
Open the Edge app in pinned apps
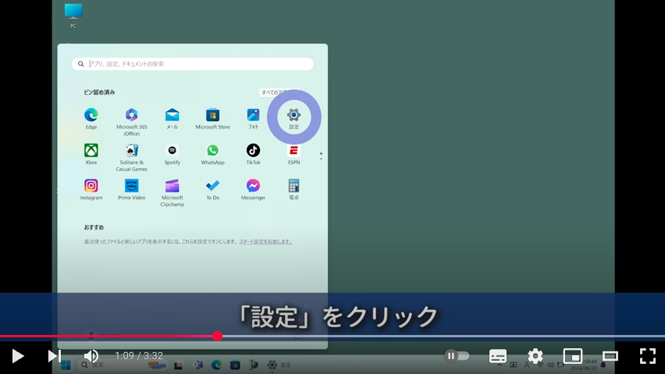91,119
